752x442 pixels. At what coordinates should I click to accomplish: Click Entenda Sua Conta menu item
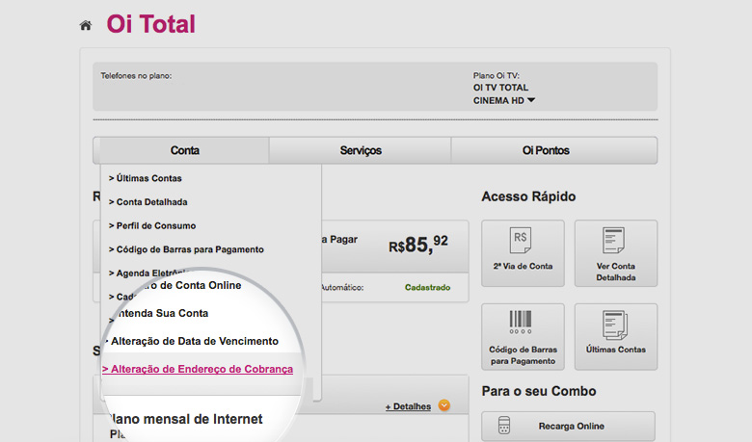pyautogui.click(x=161, y=313)
